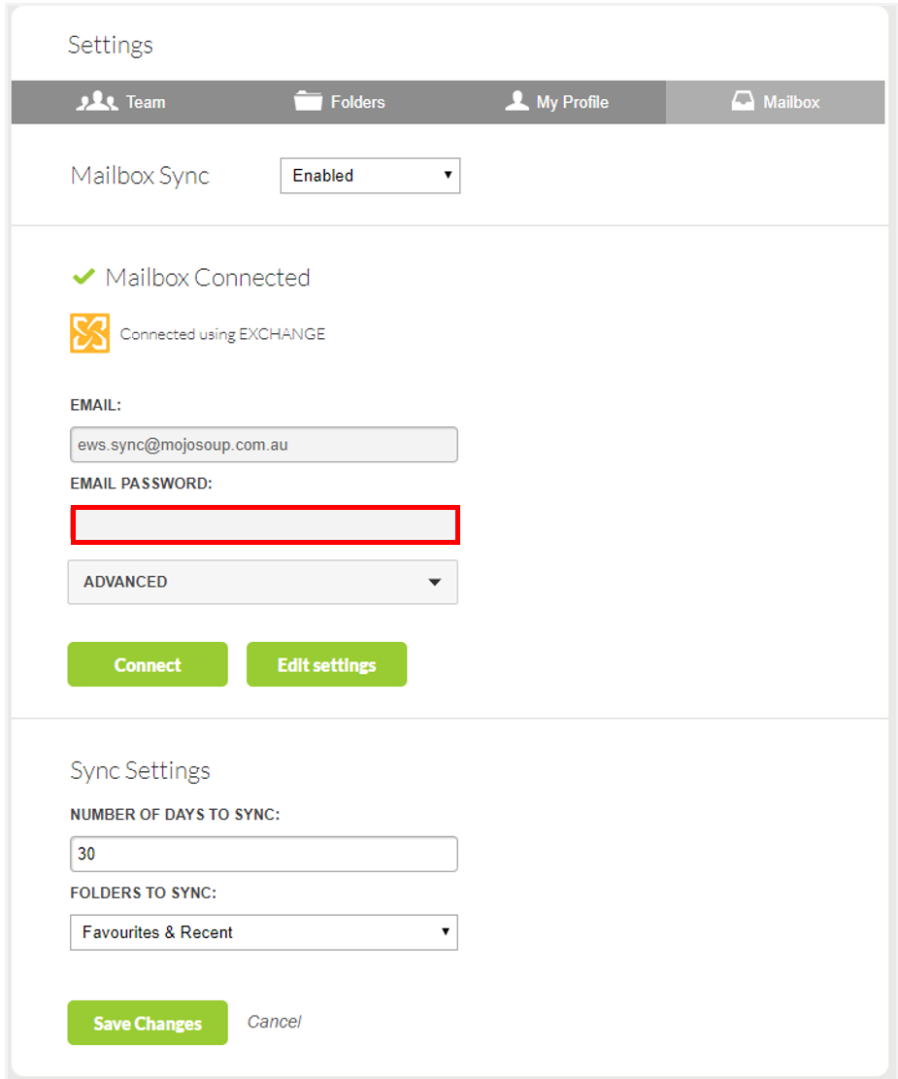Open the My Profile tab label
Screen dimensions: 898x1079
[572, 102]
